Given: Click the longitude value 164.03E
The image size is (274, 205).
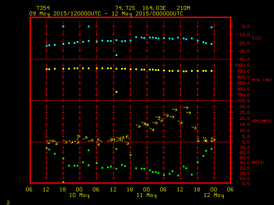Looking at the screenshot, I should click(x=152, y=8).
